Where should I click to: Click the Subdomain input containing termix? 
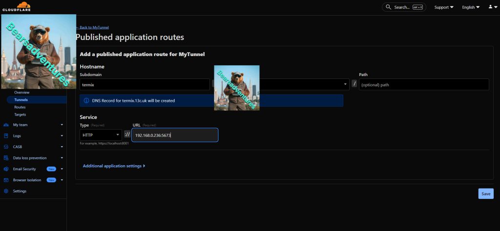[145, 84]
